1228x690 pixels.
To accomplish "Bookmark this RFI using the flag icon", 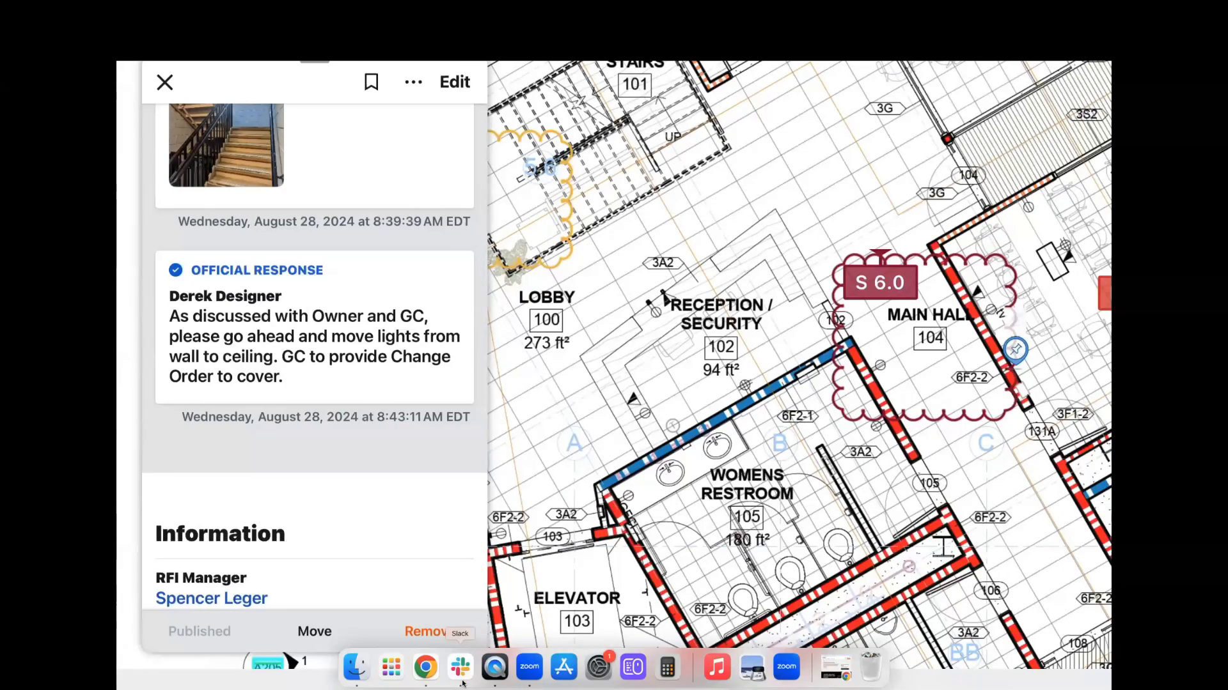I will coord(371,82).
